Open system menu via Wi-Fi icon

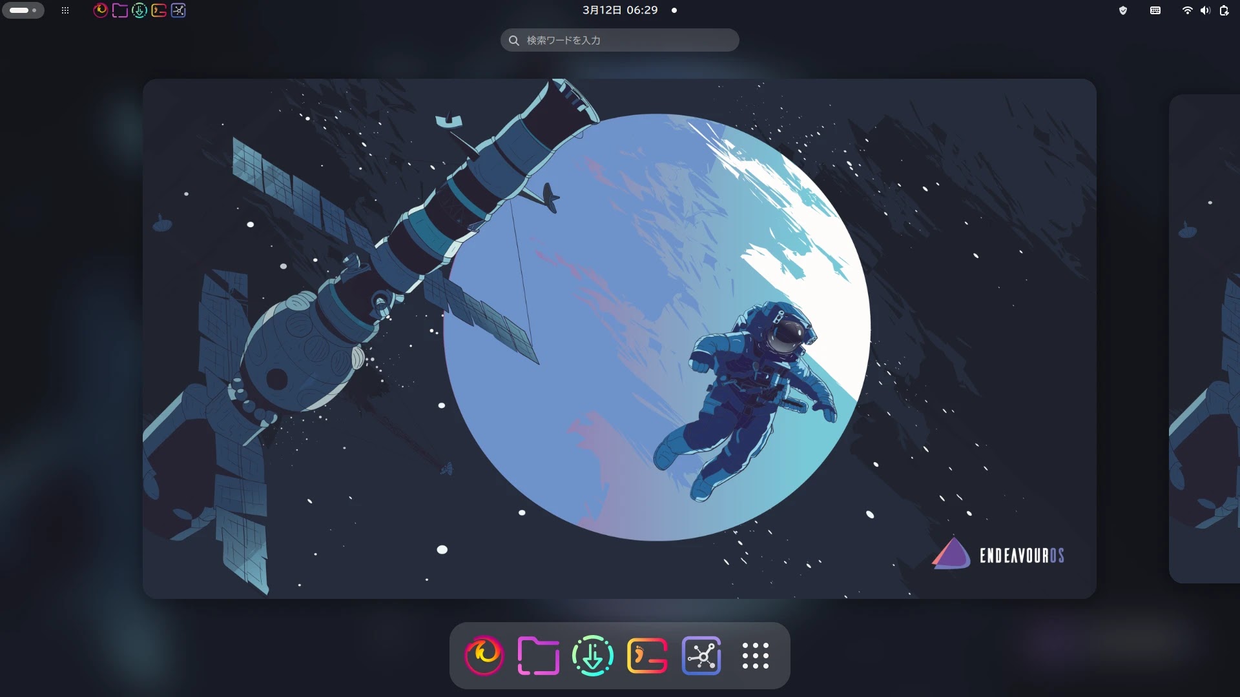click(1187, 10)
